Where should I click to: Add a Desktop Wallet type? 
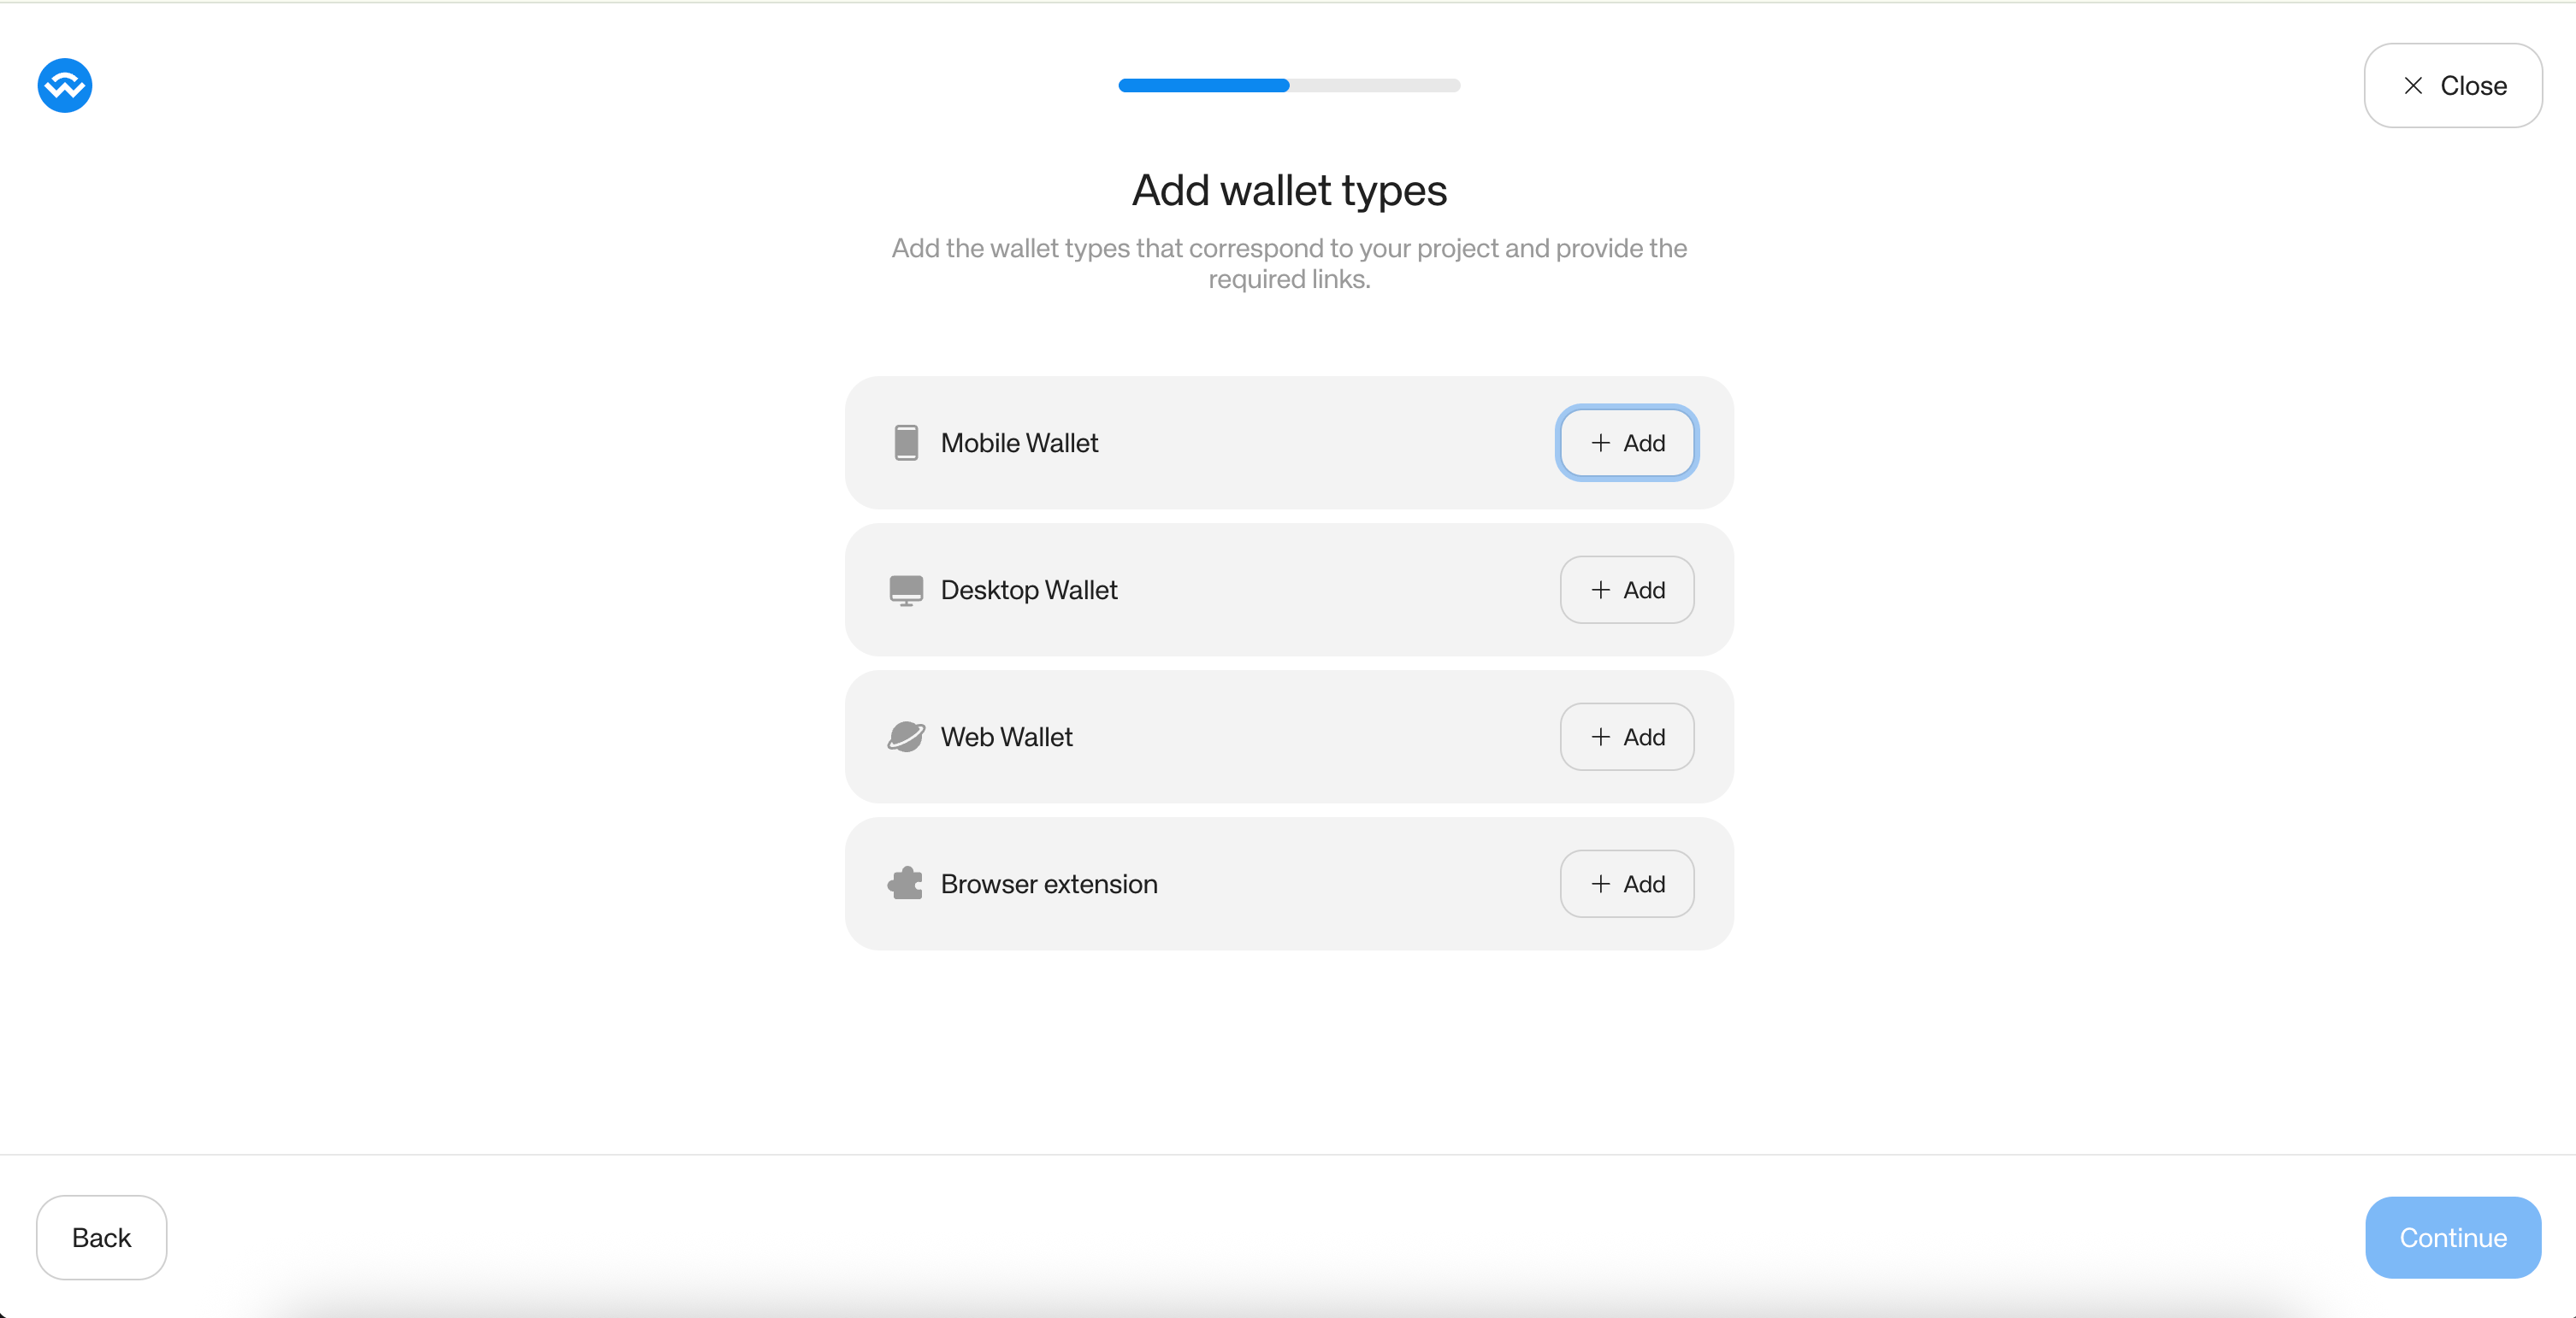(x=1627, y=590)
